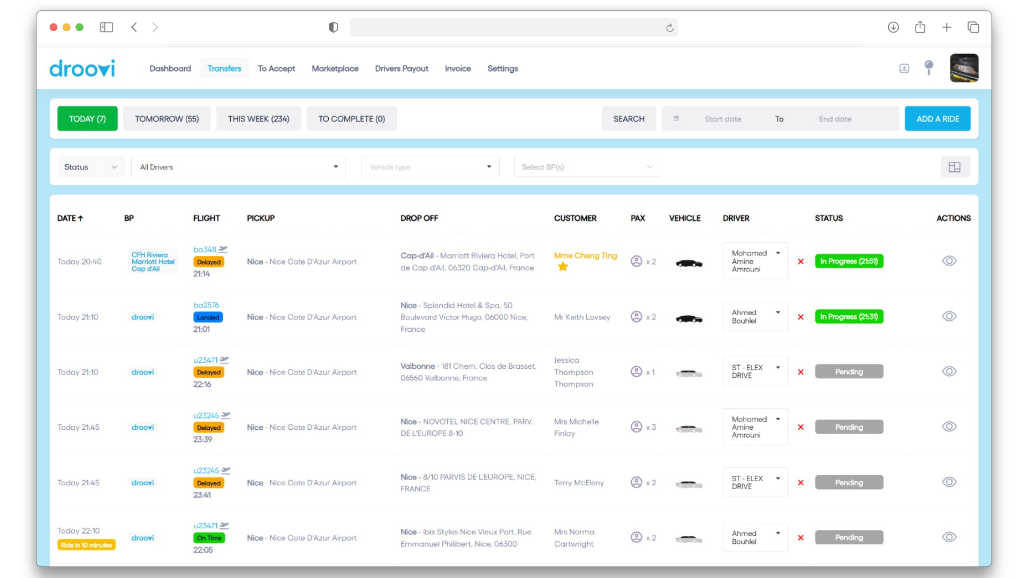The width and height of the screenshot is (1028, 578).
Task: Click red X next to Mme Cheng Ting's driver
Action: tap(800, 262)
